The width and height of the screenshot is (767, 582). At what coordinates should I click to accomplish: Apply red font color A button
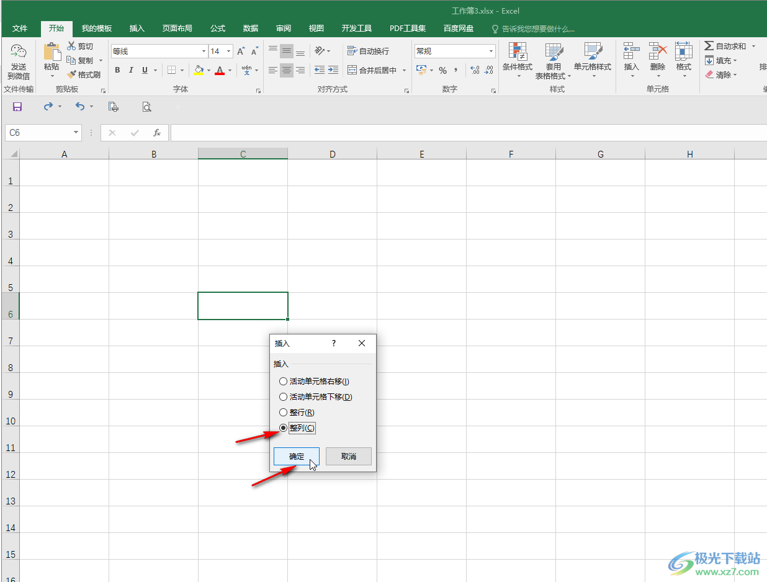(x=219, y=70)
